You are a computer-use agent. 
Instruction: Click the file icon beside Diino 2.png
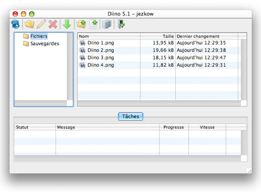point(83,50)
